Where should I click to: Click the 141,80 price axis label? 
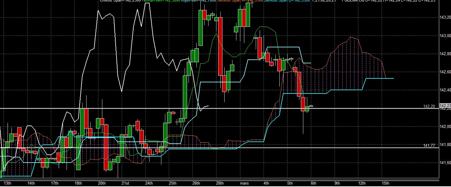(x=445, y=145)
